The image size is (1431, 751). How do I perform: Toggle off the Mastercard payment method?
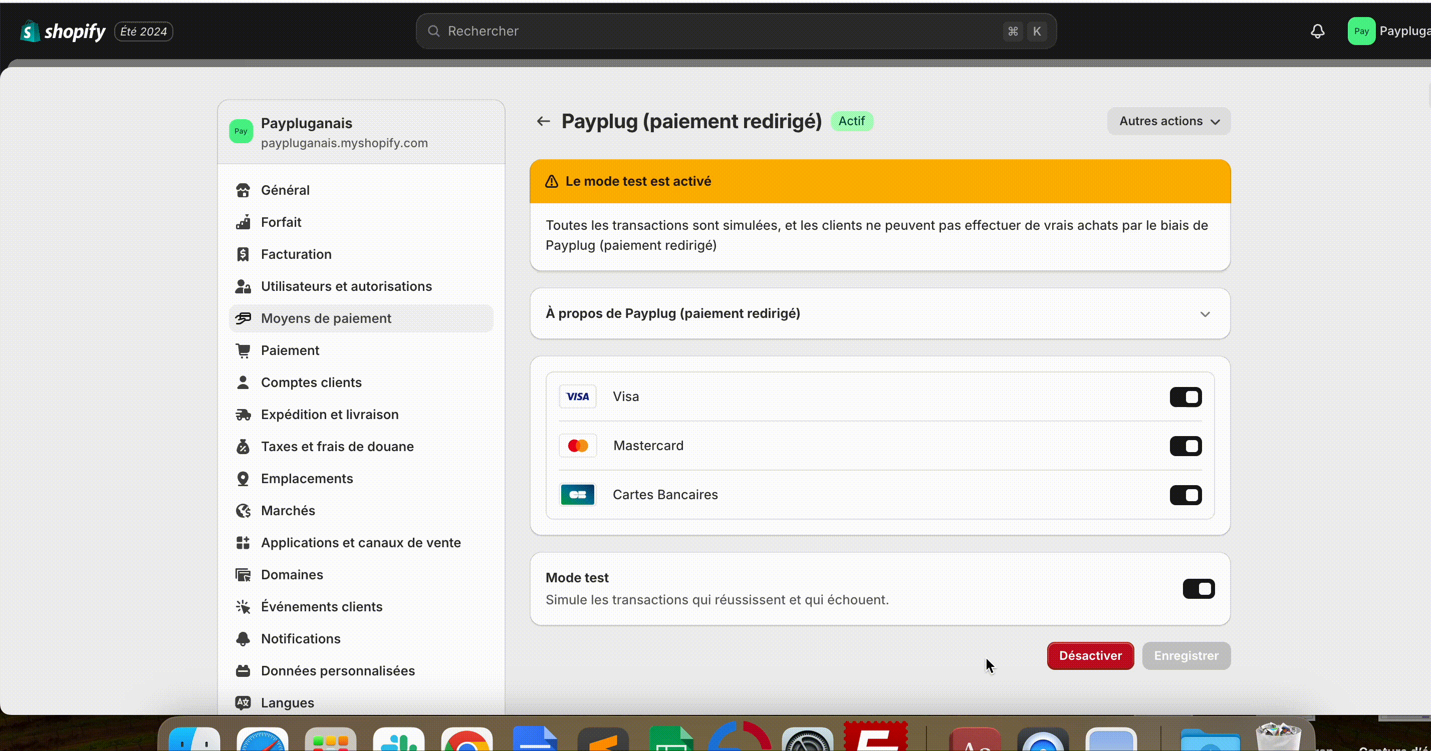[x=1185, y=446]
